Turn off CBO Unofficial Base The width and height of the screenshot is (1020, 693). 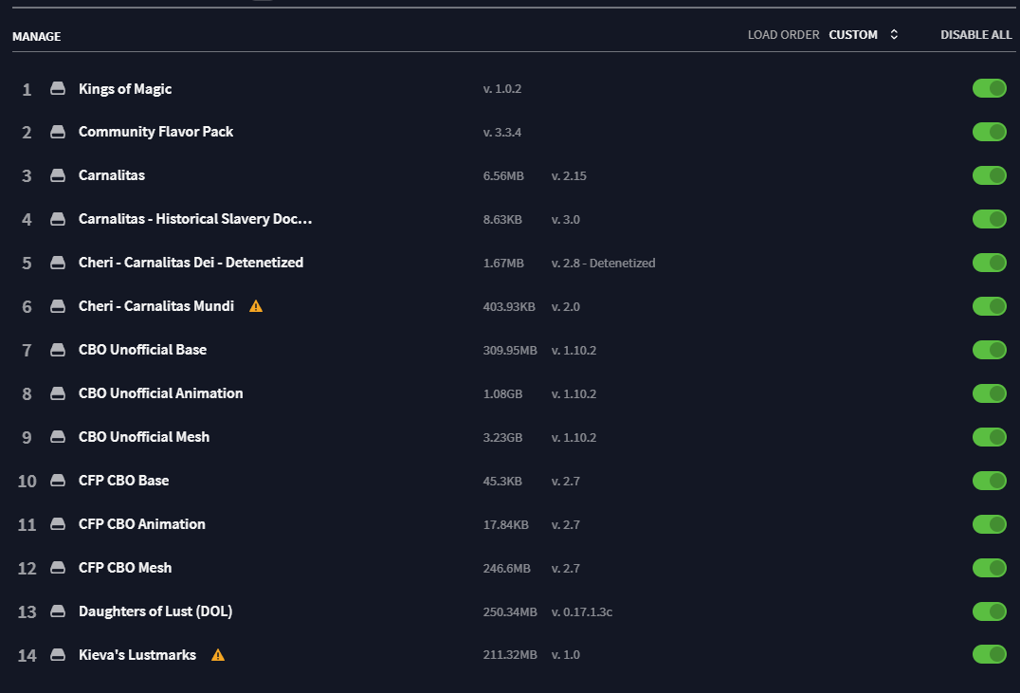pos(990,350)
